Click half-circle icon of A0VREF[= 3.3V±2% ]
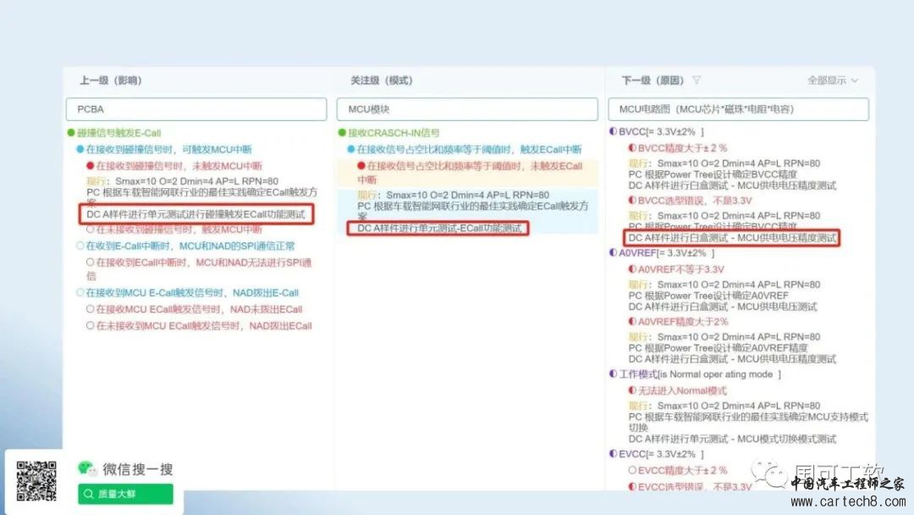 click(613, 252)
